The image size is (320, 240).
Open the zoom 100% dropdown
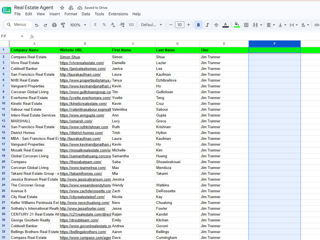click(x=78, y=25)
